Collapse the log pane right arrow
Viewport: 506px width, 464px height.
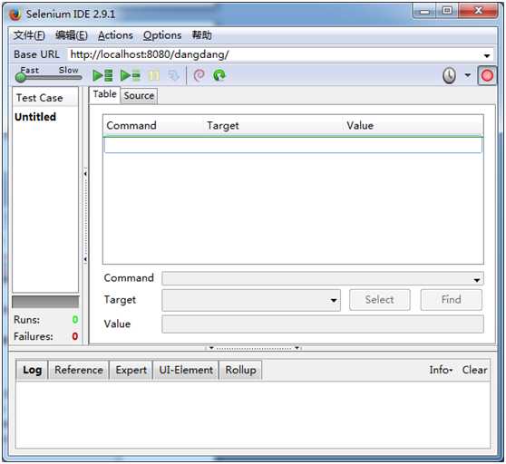coord(297,348)
